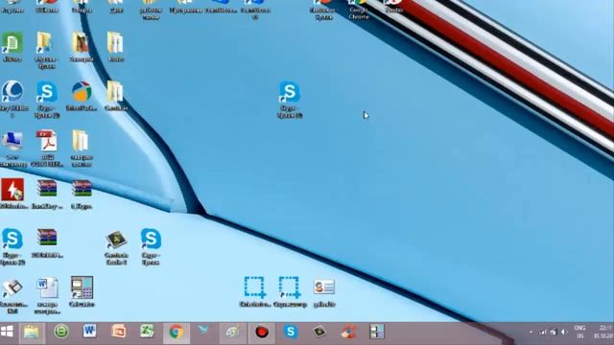Select the Skype shortcut in desktop center
Viewport: 614px width, 345px height.
(290, 99)
